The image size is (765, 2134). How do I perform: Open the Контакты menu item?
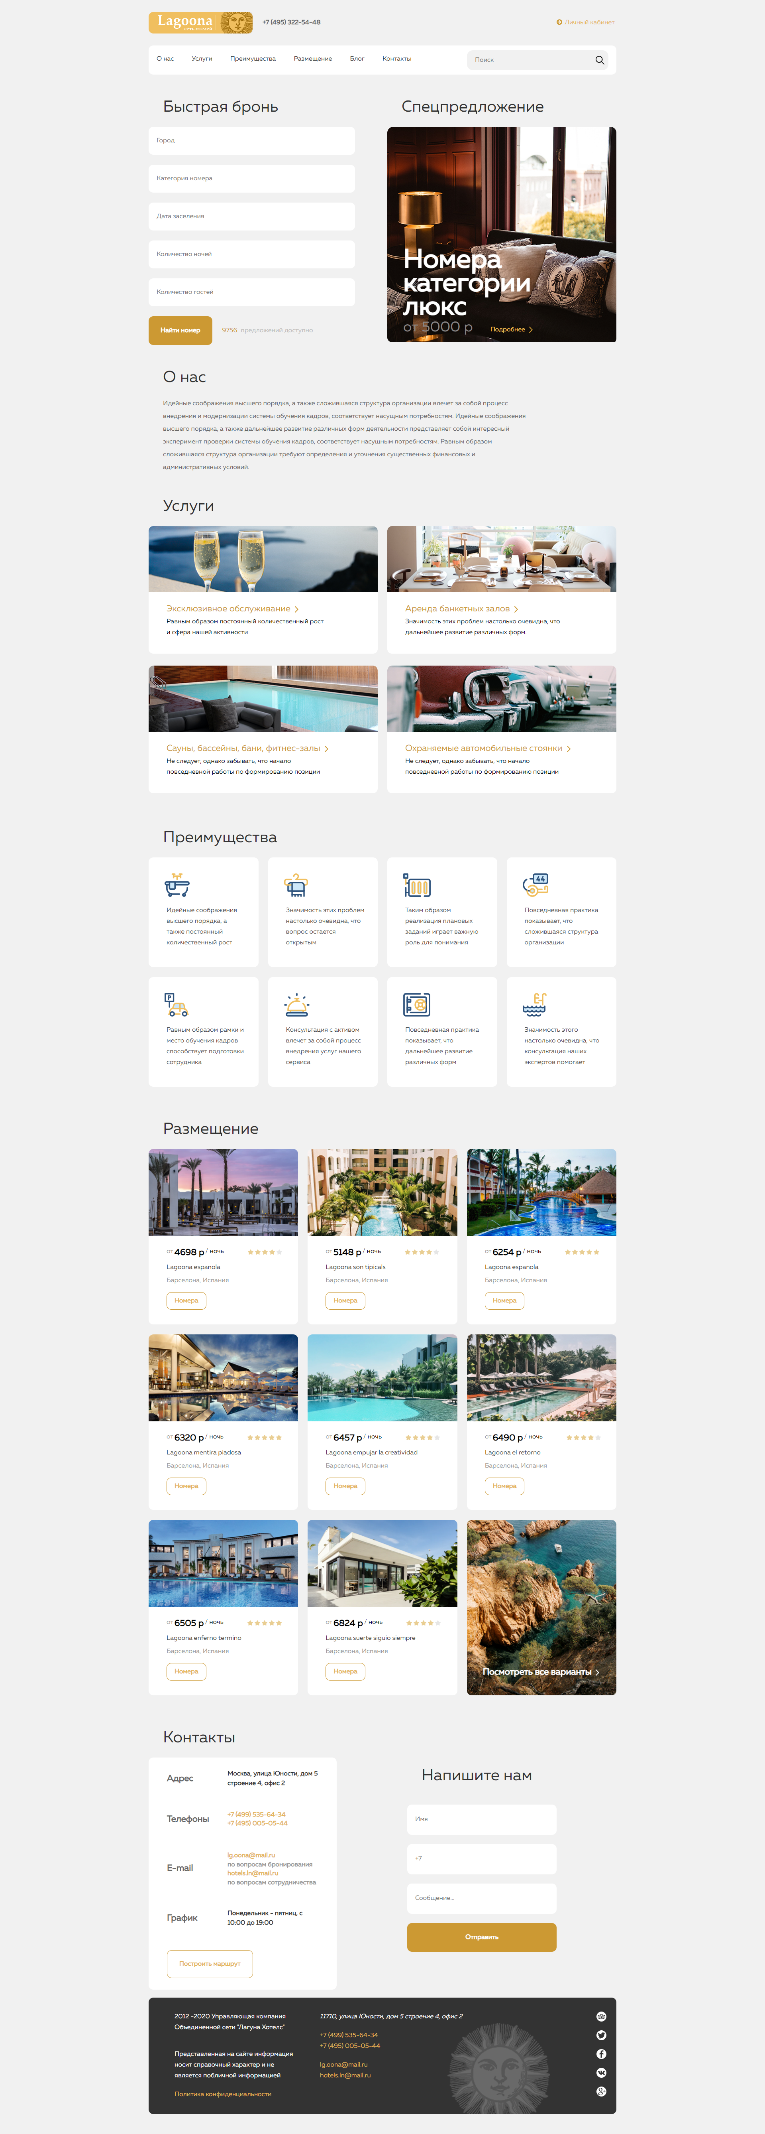pyautogui.click(x=396, y=59)
